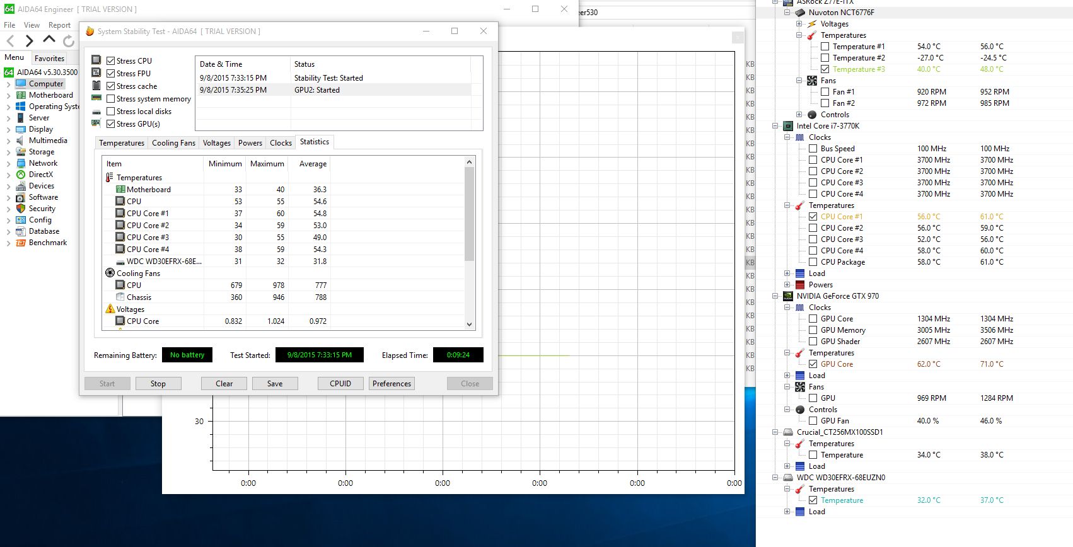
Task: Uncheck the Stress CPU checkbox
Action: pos(110,61)
